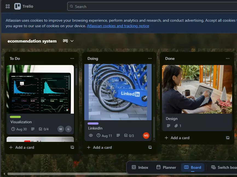Click the Doing list title
The height and width of the screenshot is (177, 237).
(x=93, y=58)
